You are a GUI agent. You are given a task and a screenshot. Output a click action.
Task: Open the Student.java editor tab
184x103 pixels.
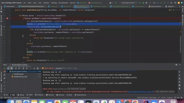pos(9,6)
